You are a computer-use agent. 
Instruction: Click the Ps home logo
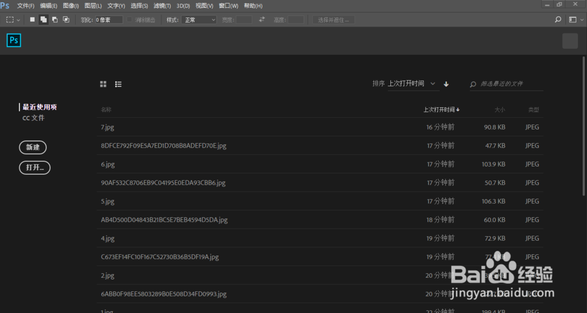pos(14,40)
